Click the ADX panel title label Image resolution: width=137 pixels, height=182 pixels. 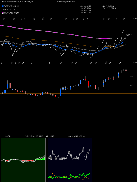[52, 136]
